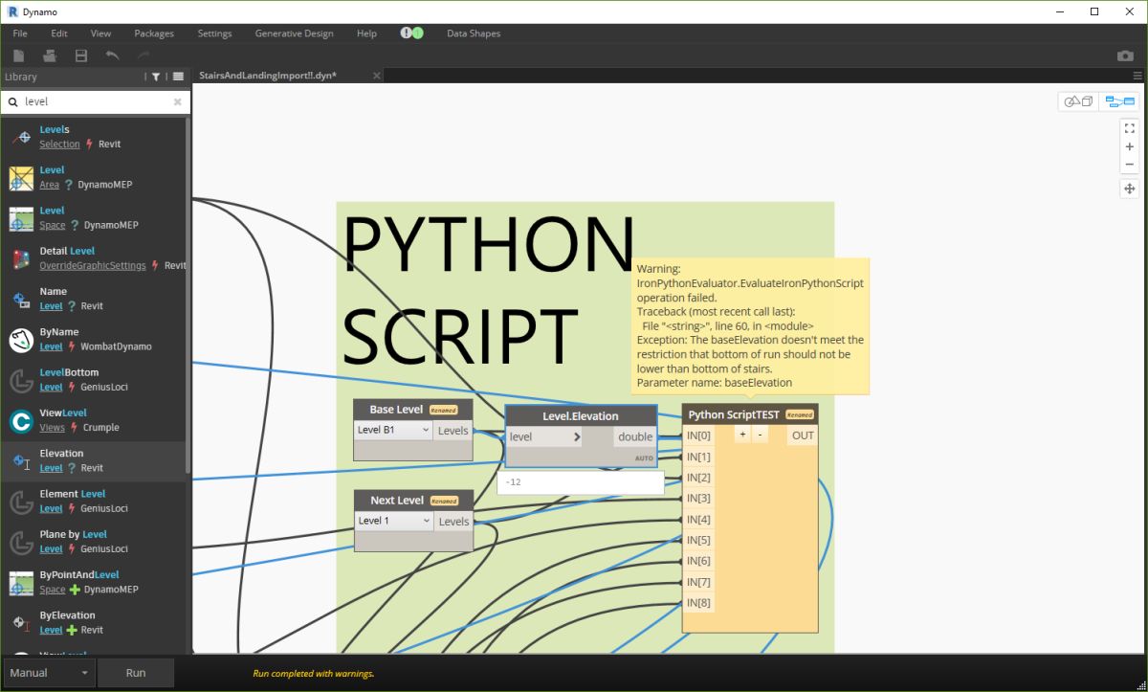Click the Level.Elevation level port chevron
This screenshot has height=692, width=1148.
point(577,437)
